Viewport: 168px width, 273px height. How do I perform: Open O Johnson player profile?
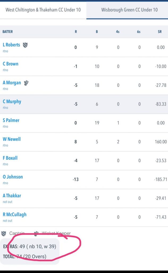click(13, 177)
